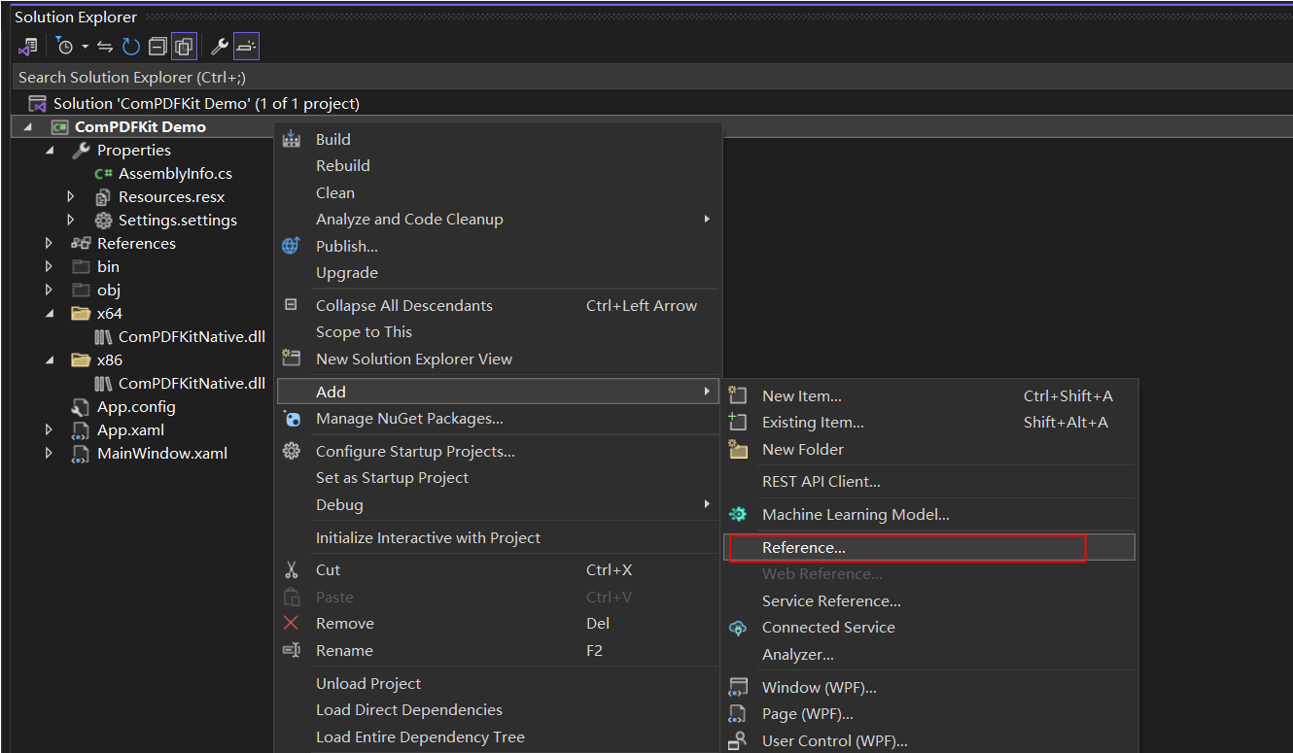Image resolution: width=1293 pixels, height=753 pixels.
Task: Click the User Control (WPF) icon
Action: (x=738, y=740)
